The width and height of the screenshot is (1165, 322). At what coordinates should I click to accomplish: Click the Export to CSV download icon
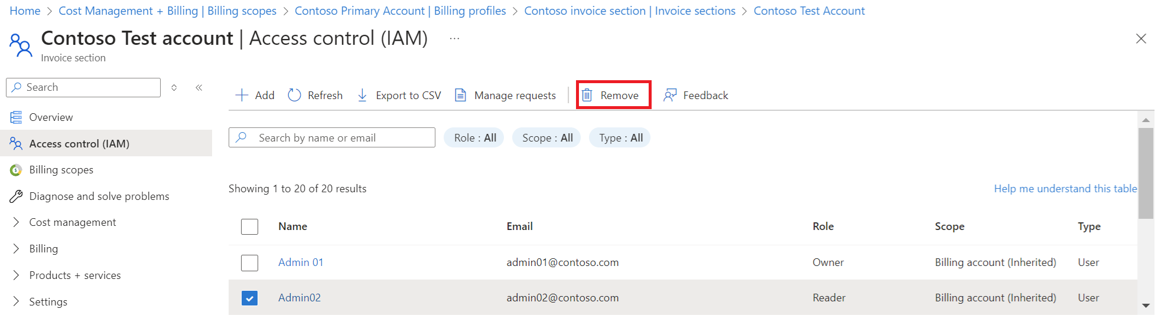coord(362,96)
